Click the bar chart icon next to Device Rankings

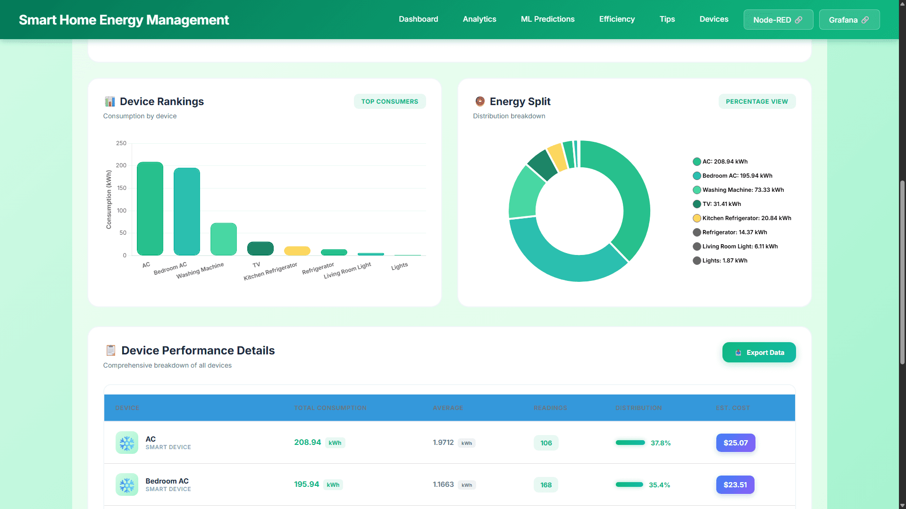pos(110,101)
